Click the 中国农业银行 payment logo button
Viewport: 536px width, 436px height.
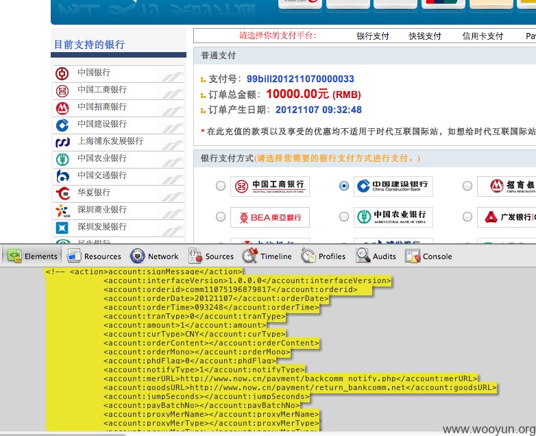[x=393, y=217]
